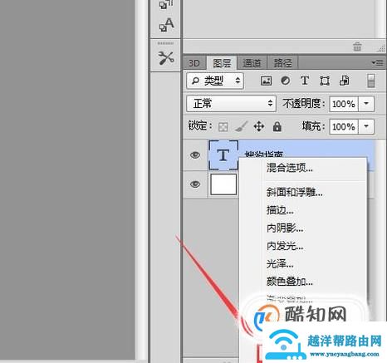Switch to the 路径 tab
The image size is (387, 363).
coord(282,63)
